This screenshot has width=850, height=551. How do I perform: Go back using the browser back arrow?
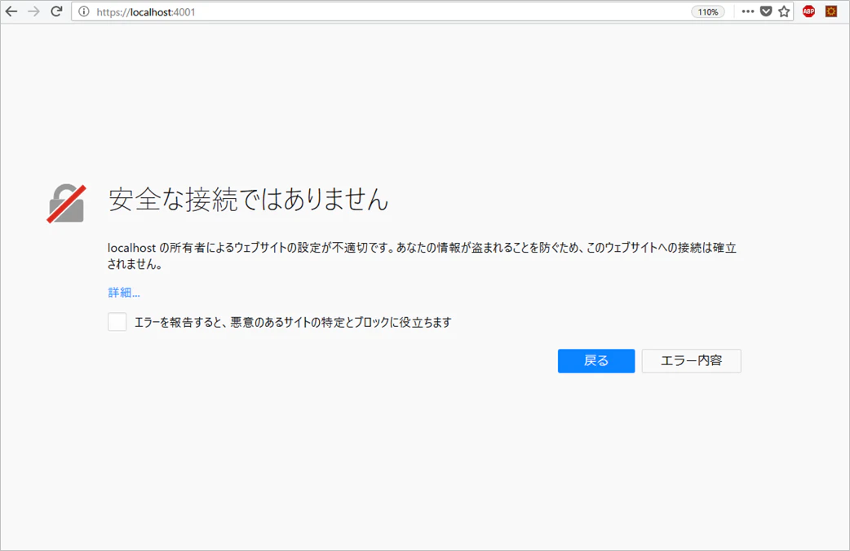pos(11,11)
